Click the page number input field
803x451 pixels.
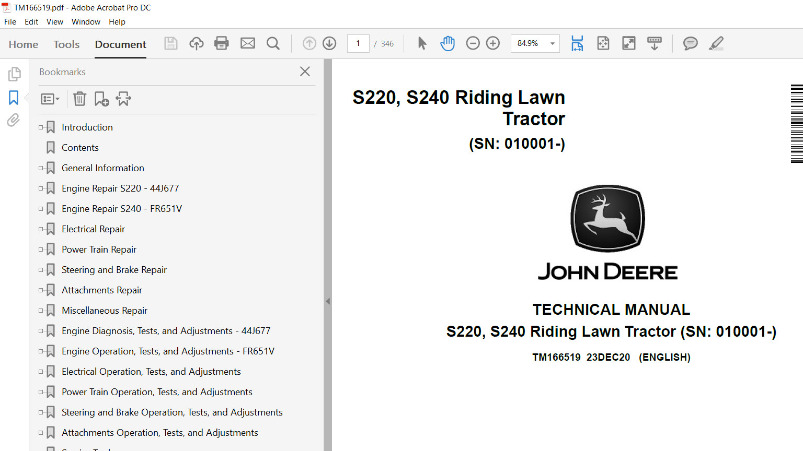pos(358,43)
